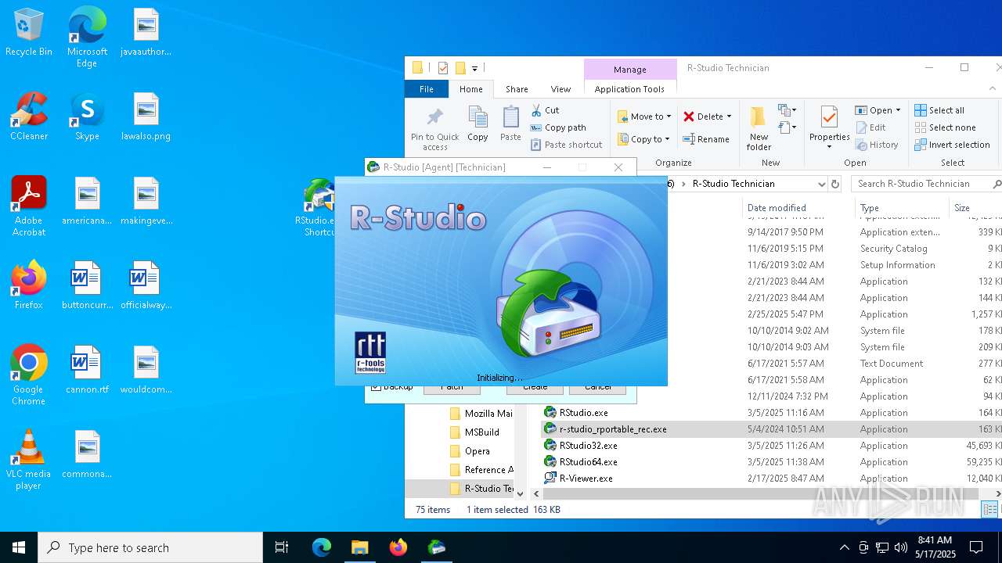
Task: Click the Quick Access Properties checkmark icon
Action: pyautogui.click(x=443, y=68)
